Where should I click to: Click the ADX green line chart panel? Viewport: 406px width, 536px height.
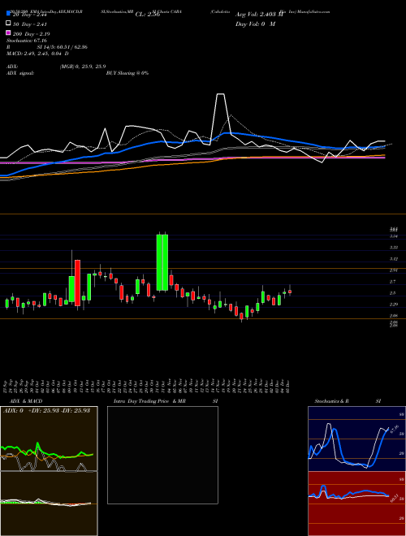click(x=49, y=439)
